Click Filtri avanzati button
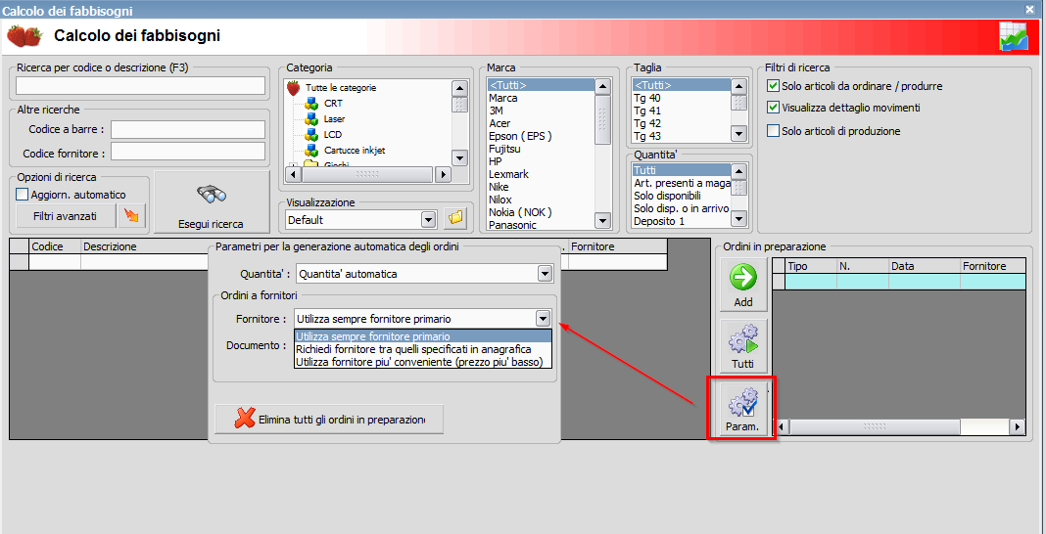 (x=66, y=216)
